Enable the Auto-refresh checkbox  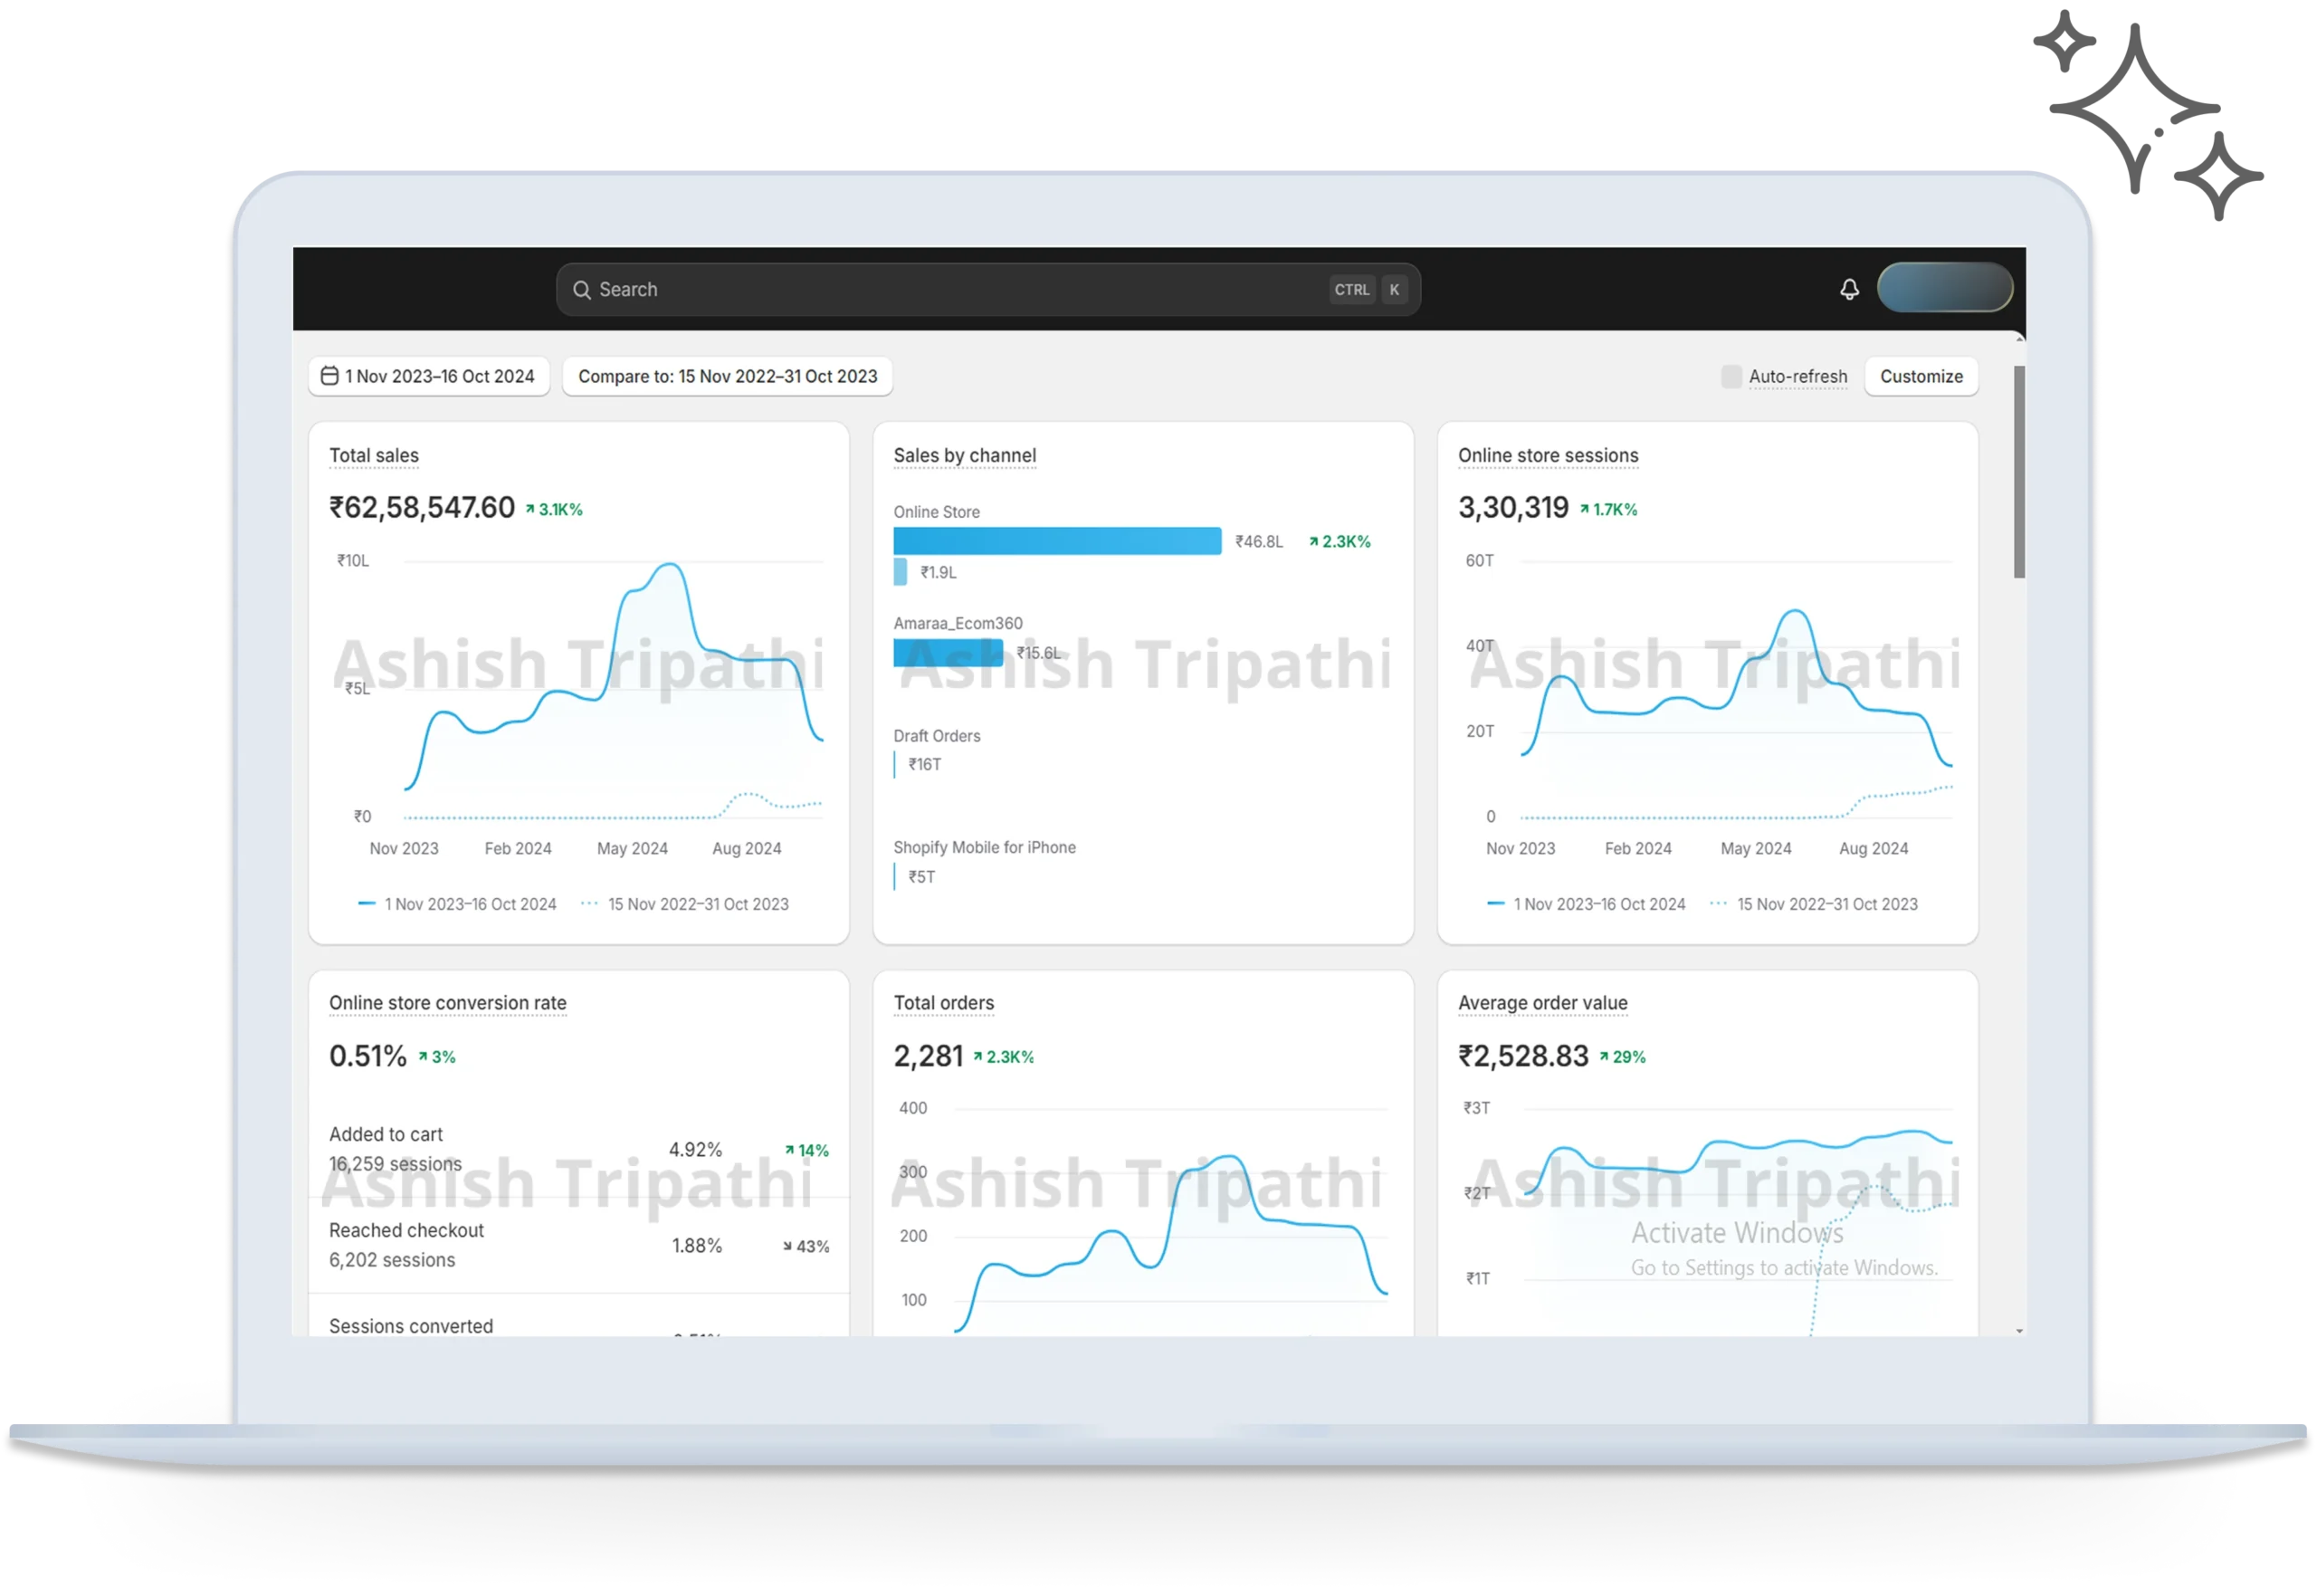1731,376
